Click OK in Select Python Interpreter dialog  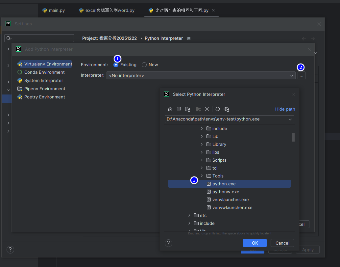coord(255,243)
